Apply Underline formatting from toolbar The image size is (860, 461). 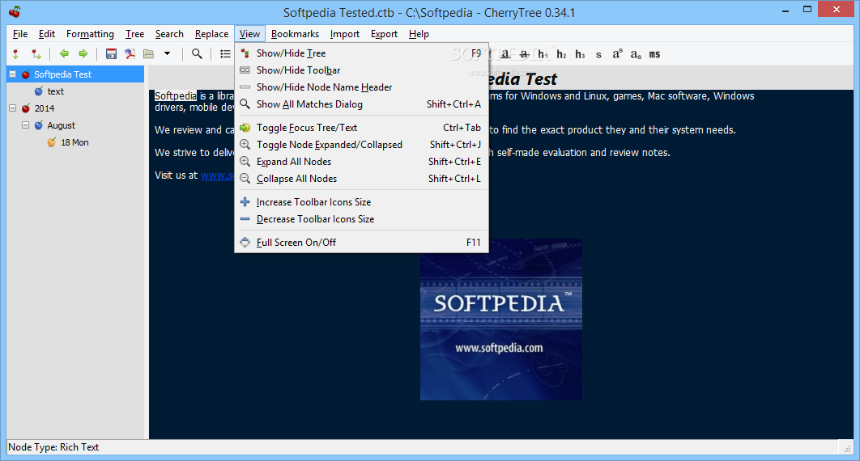coord(505,53)
